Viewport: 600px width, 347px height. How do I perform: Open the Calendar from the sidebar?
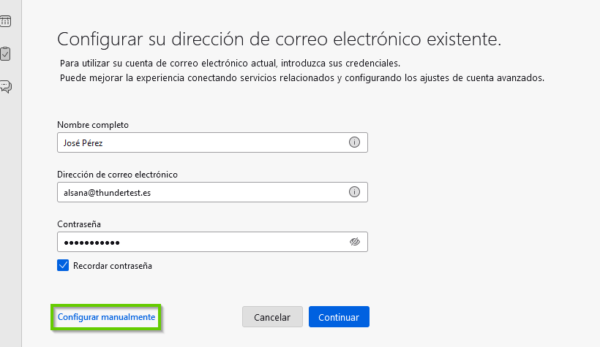tap(5, 21)
